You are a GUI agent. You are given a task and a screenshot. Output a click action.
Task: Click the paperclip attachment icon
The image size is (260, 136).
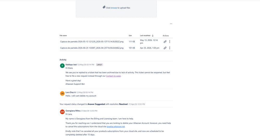[104, 7]
